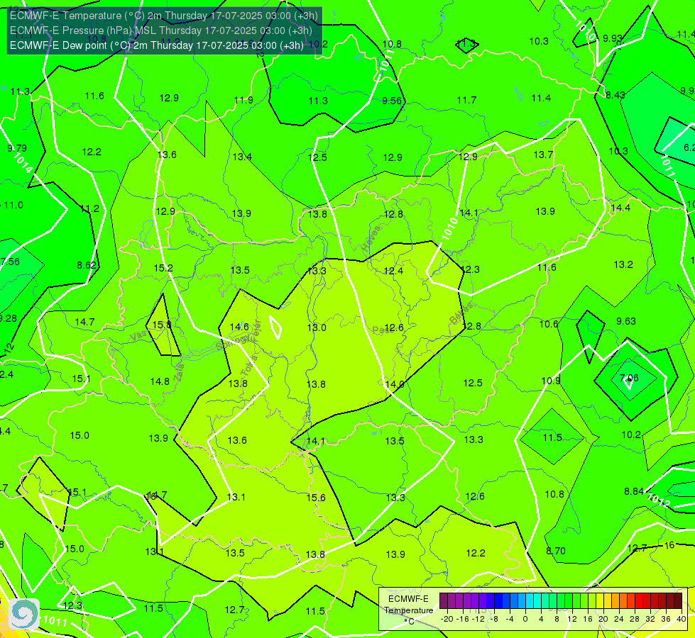Click the 15.2 value on the map
The height and width of the screenshot is (638, 695).
point(163,268)
